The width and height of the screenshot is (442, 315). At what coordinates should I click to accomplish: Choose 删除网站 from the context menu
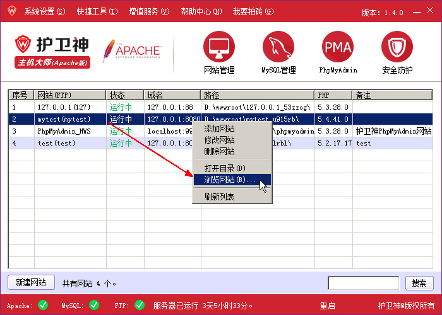(232, 151)
